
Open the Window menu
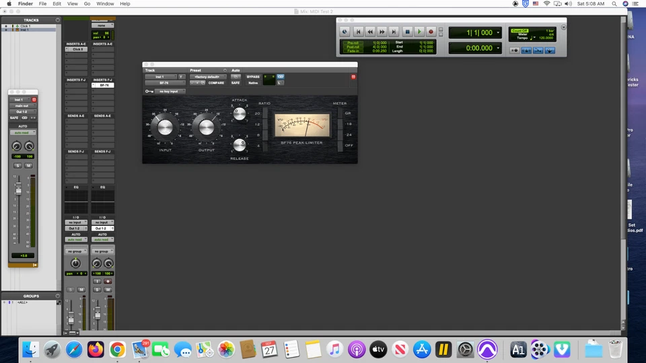[105, 4]
